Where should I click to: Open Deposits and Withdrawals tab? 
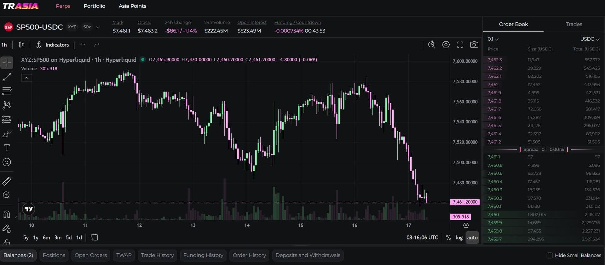click(308, 255)
